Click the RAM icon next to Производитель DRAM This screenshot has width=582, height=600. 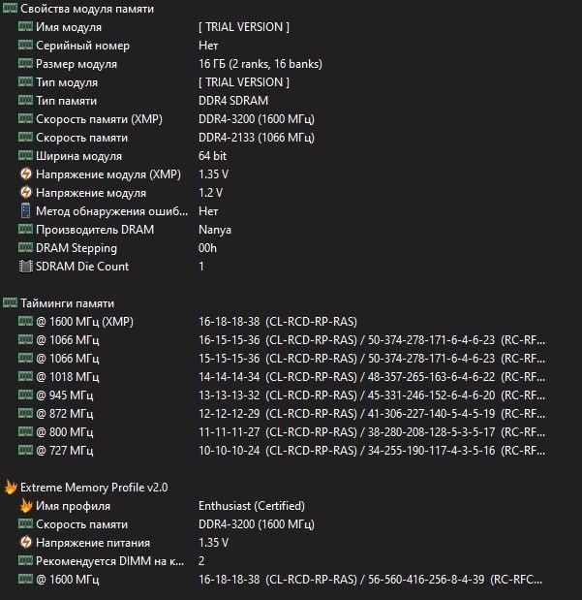(x=25, y=229)
